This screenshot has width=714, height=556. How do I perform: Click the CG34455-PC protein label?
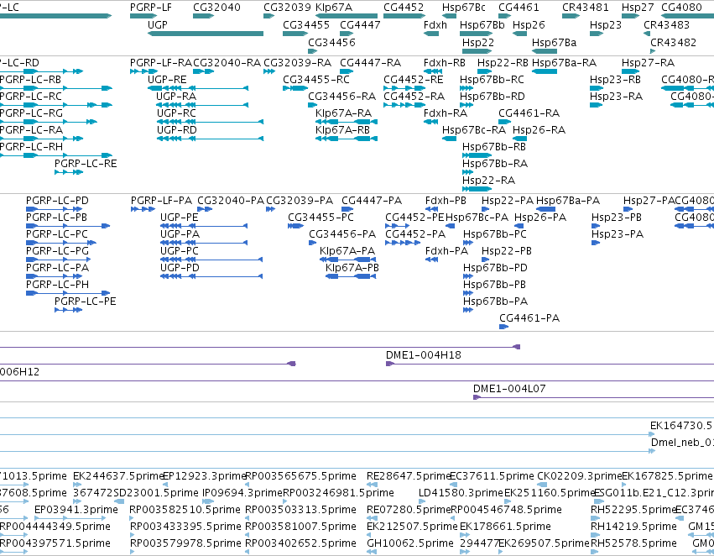pyautogui.click(x=321, y=218)
